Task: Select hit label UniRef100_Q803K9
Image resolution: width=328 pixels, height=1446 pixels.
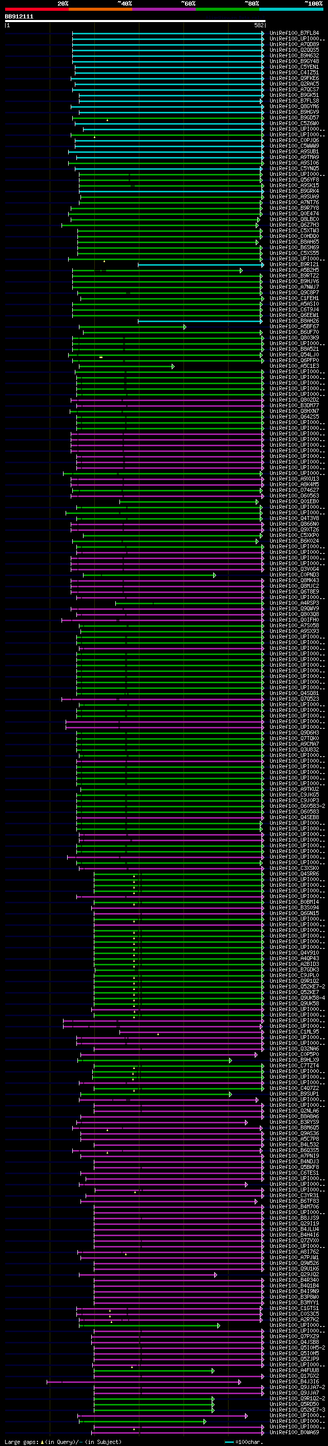Action: click(294, 338)
